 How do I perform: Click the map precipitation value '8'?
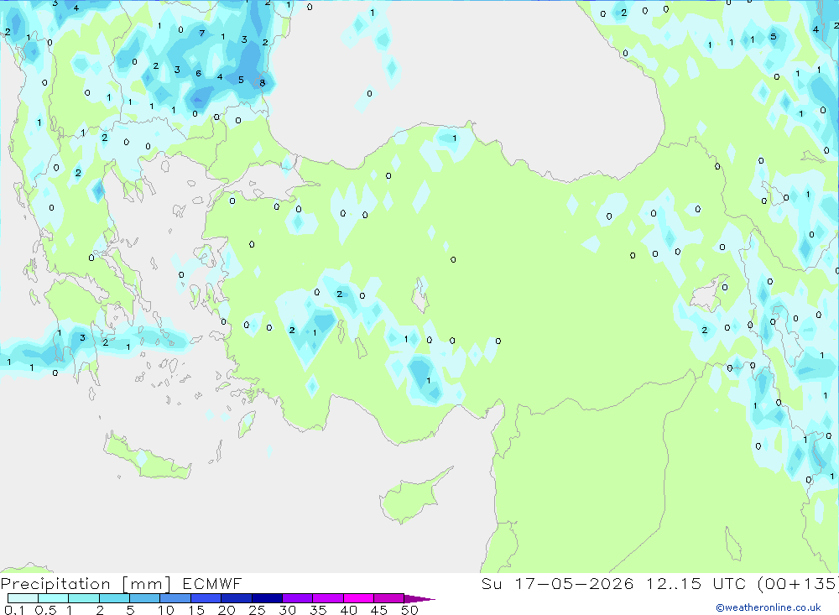pyautogui.click(x=262, y=83)
